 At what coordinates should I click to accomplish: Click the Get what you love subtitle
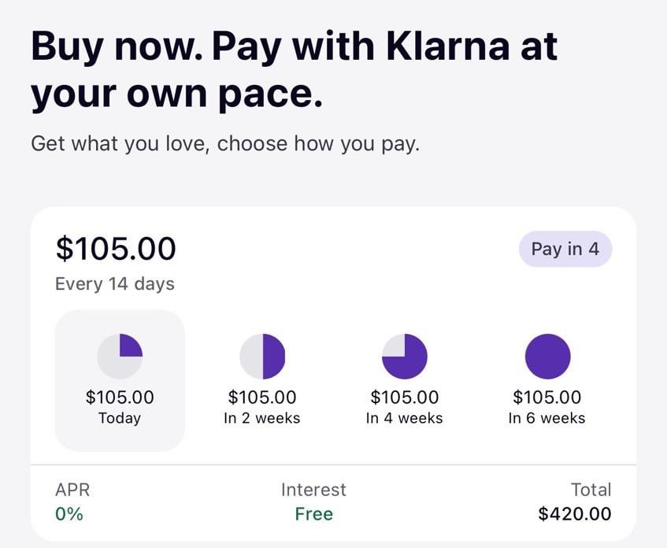coord(225,144)
